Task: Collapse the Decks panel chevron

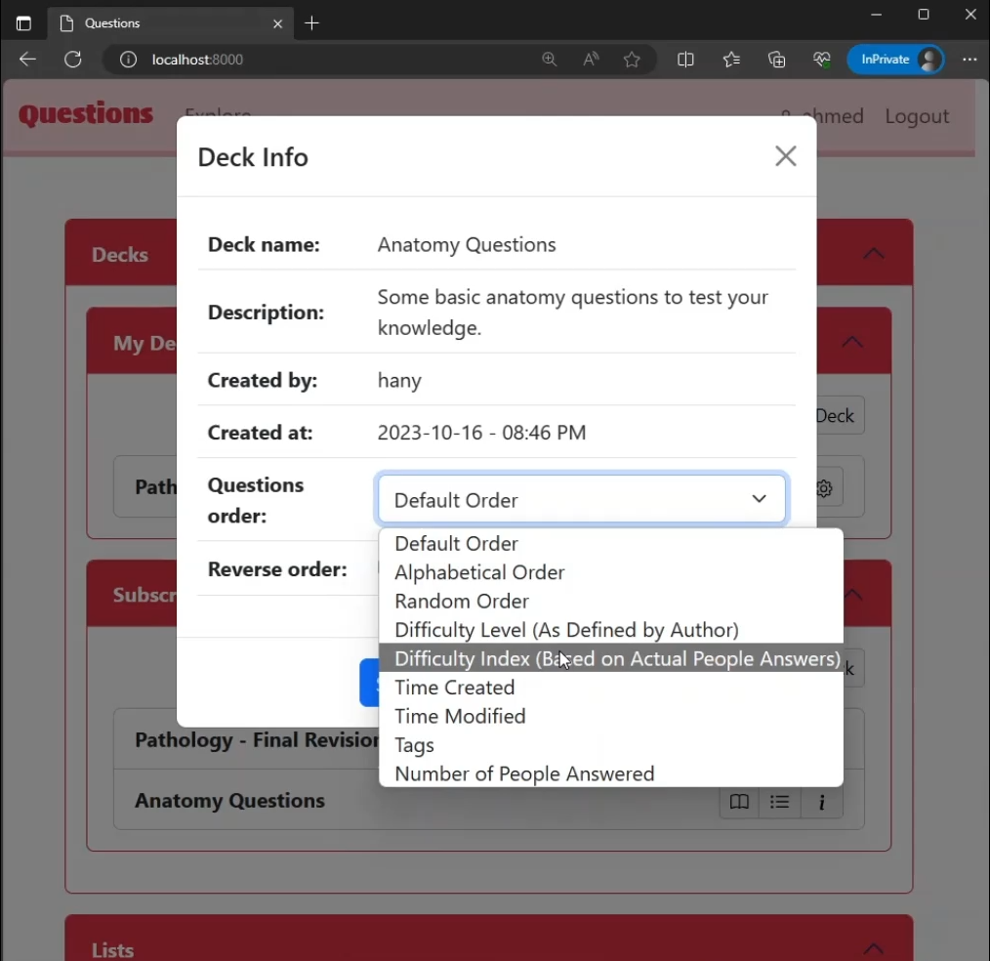Action: point(873,254)
